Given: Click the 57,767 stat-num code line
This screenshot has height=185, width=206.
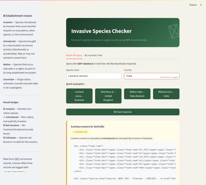Looking at the screenshot, I should 127,150.
